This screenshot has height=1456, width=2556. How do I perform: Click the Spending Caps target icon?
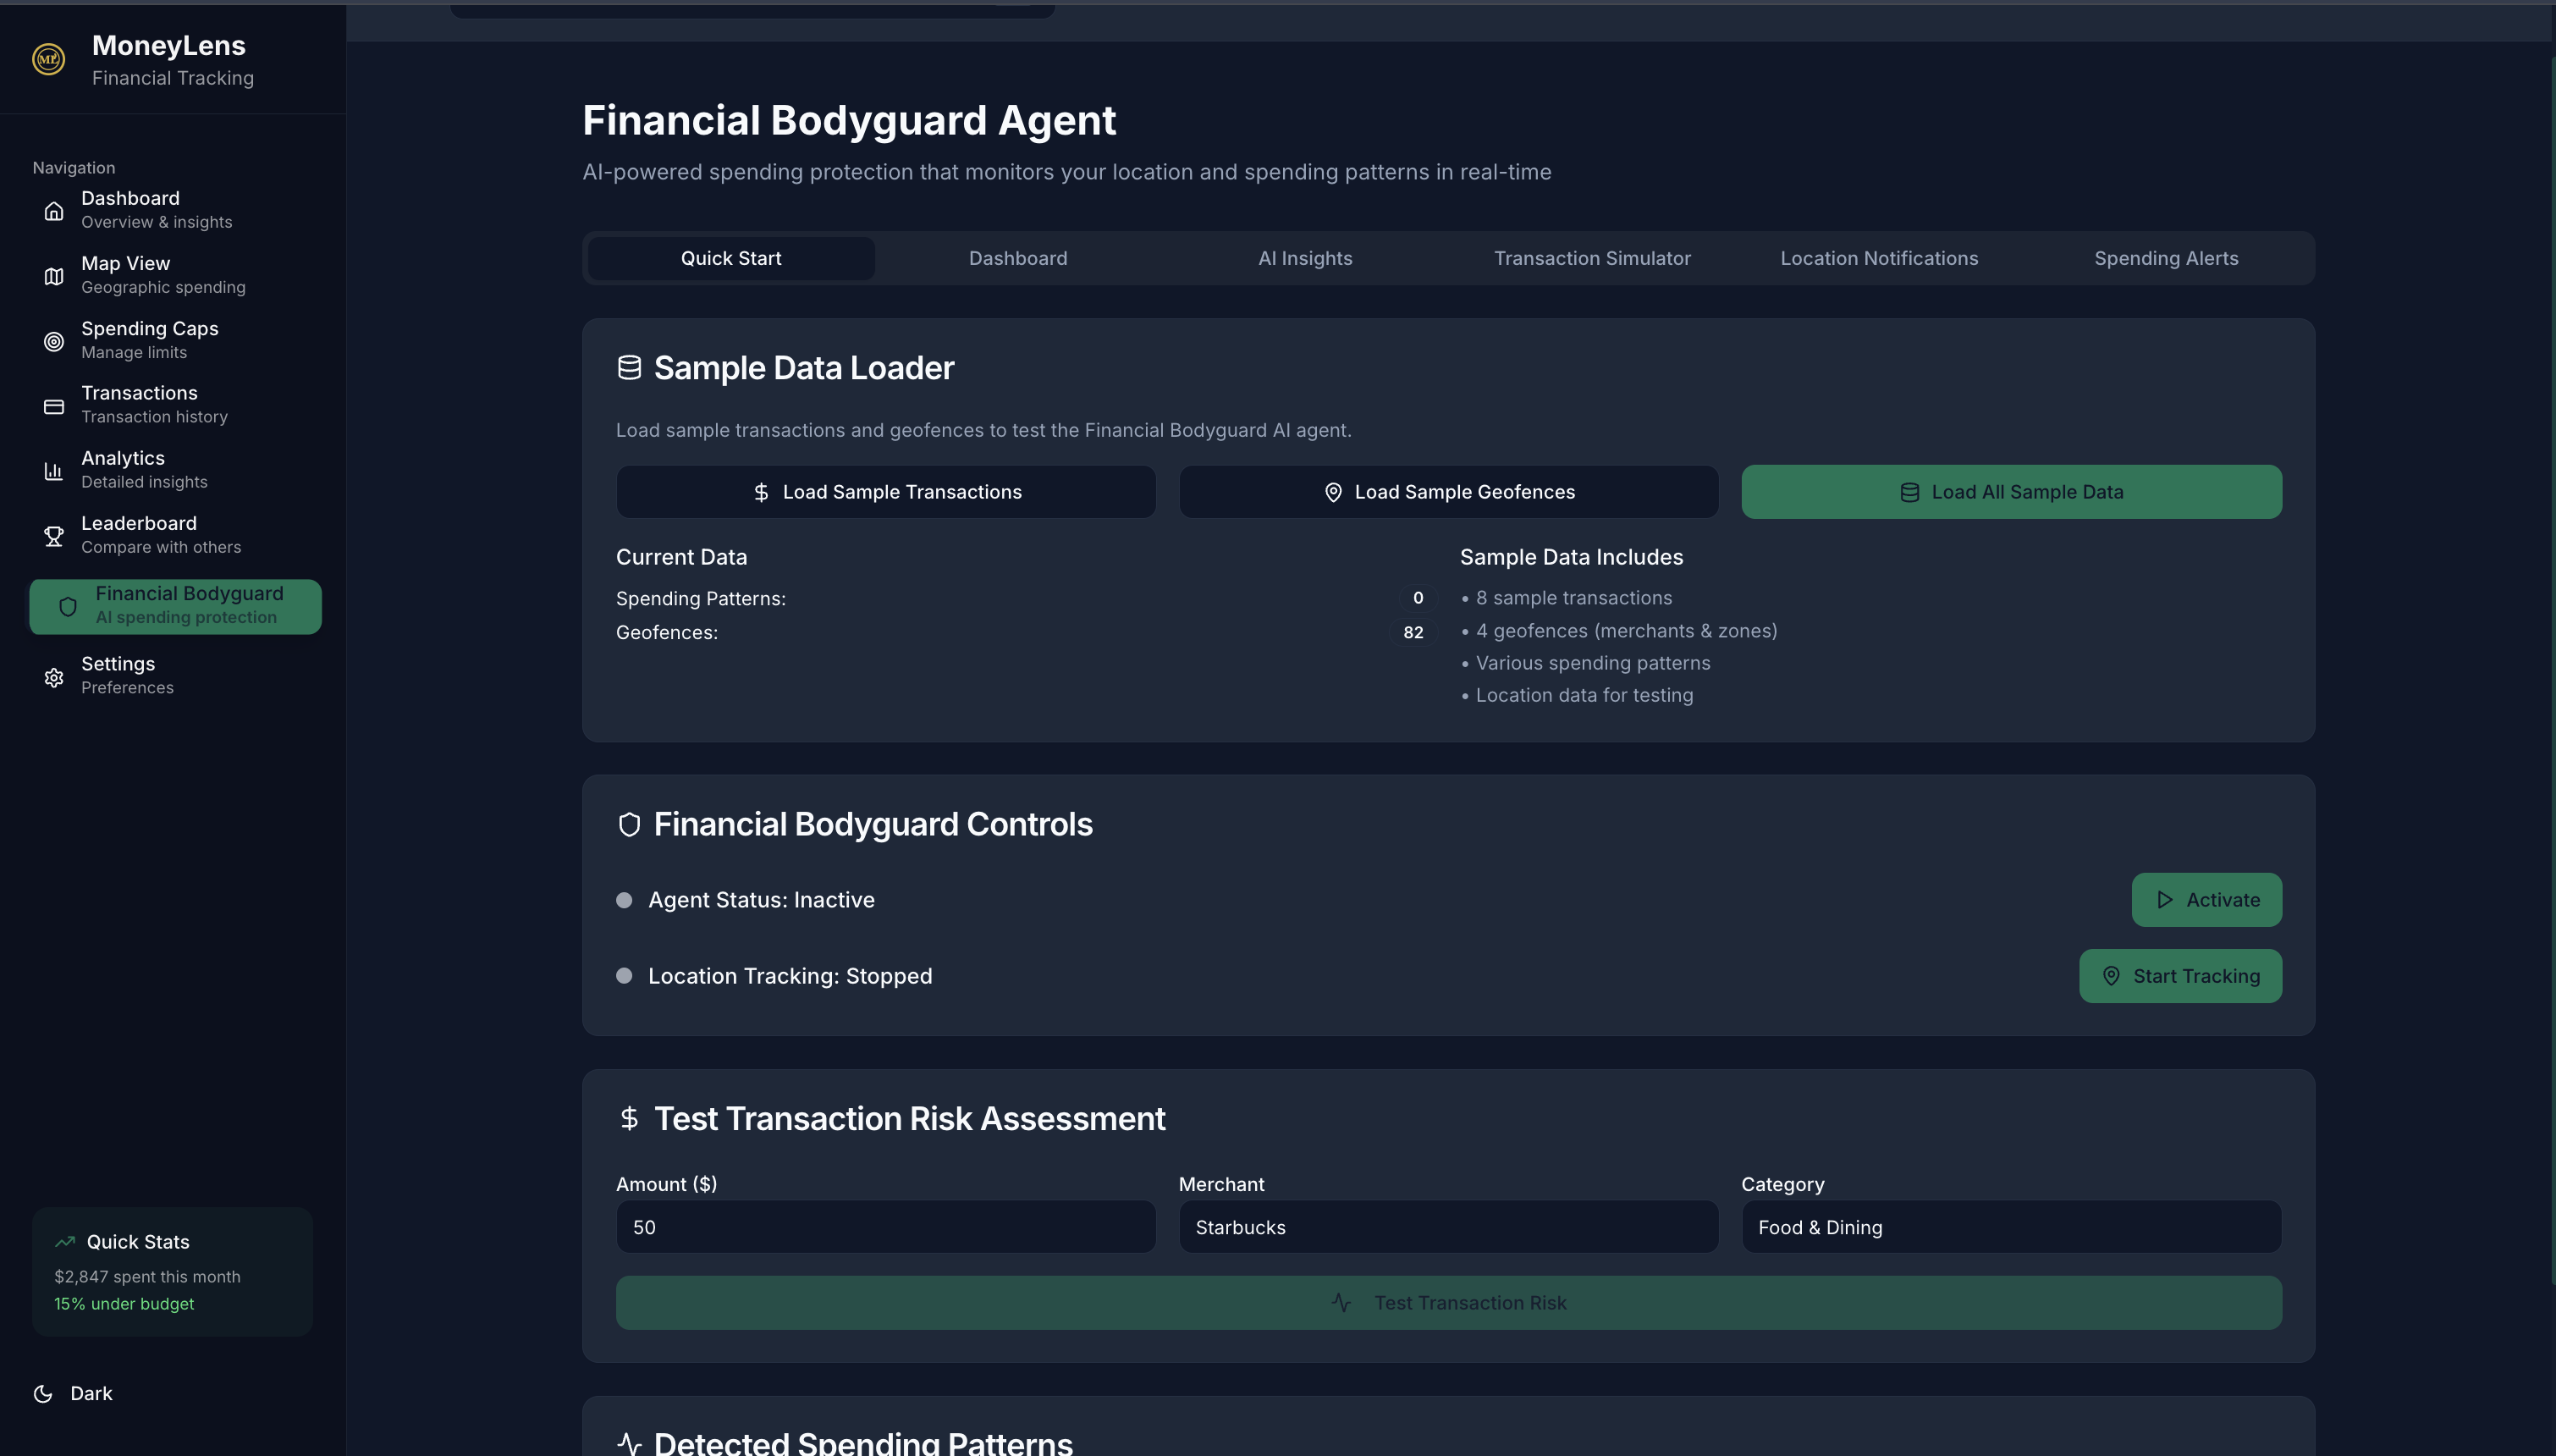(54, 341)
